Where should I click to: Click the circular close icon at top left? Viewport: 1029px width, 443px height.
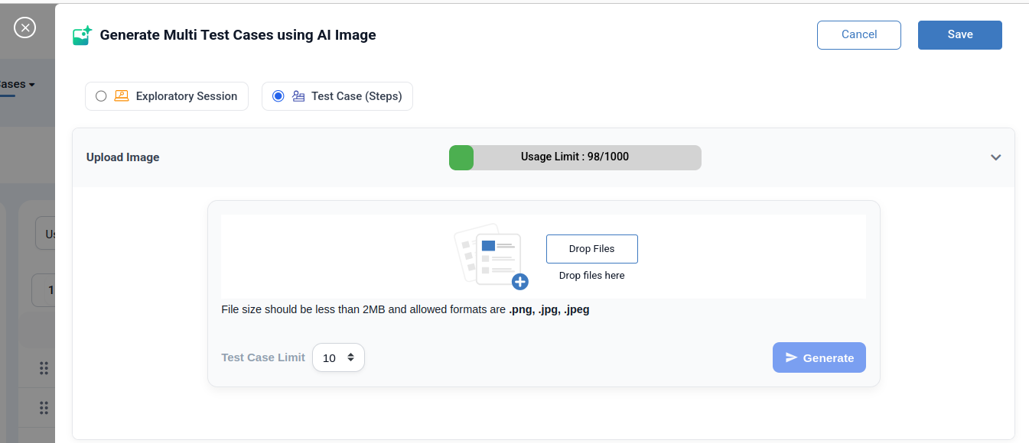[24, 27]
